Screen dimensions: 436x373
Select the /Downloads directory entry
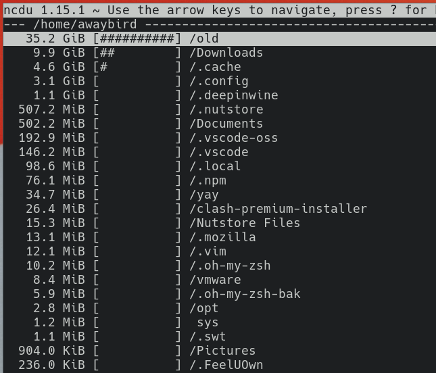coord(220,53)
